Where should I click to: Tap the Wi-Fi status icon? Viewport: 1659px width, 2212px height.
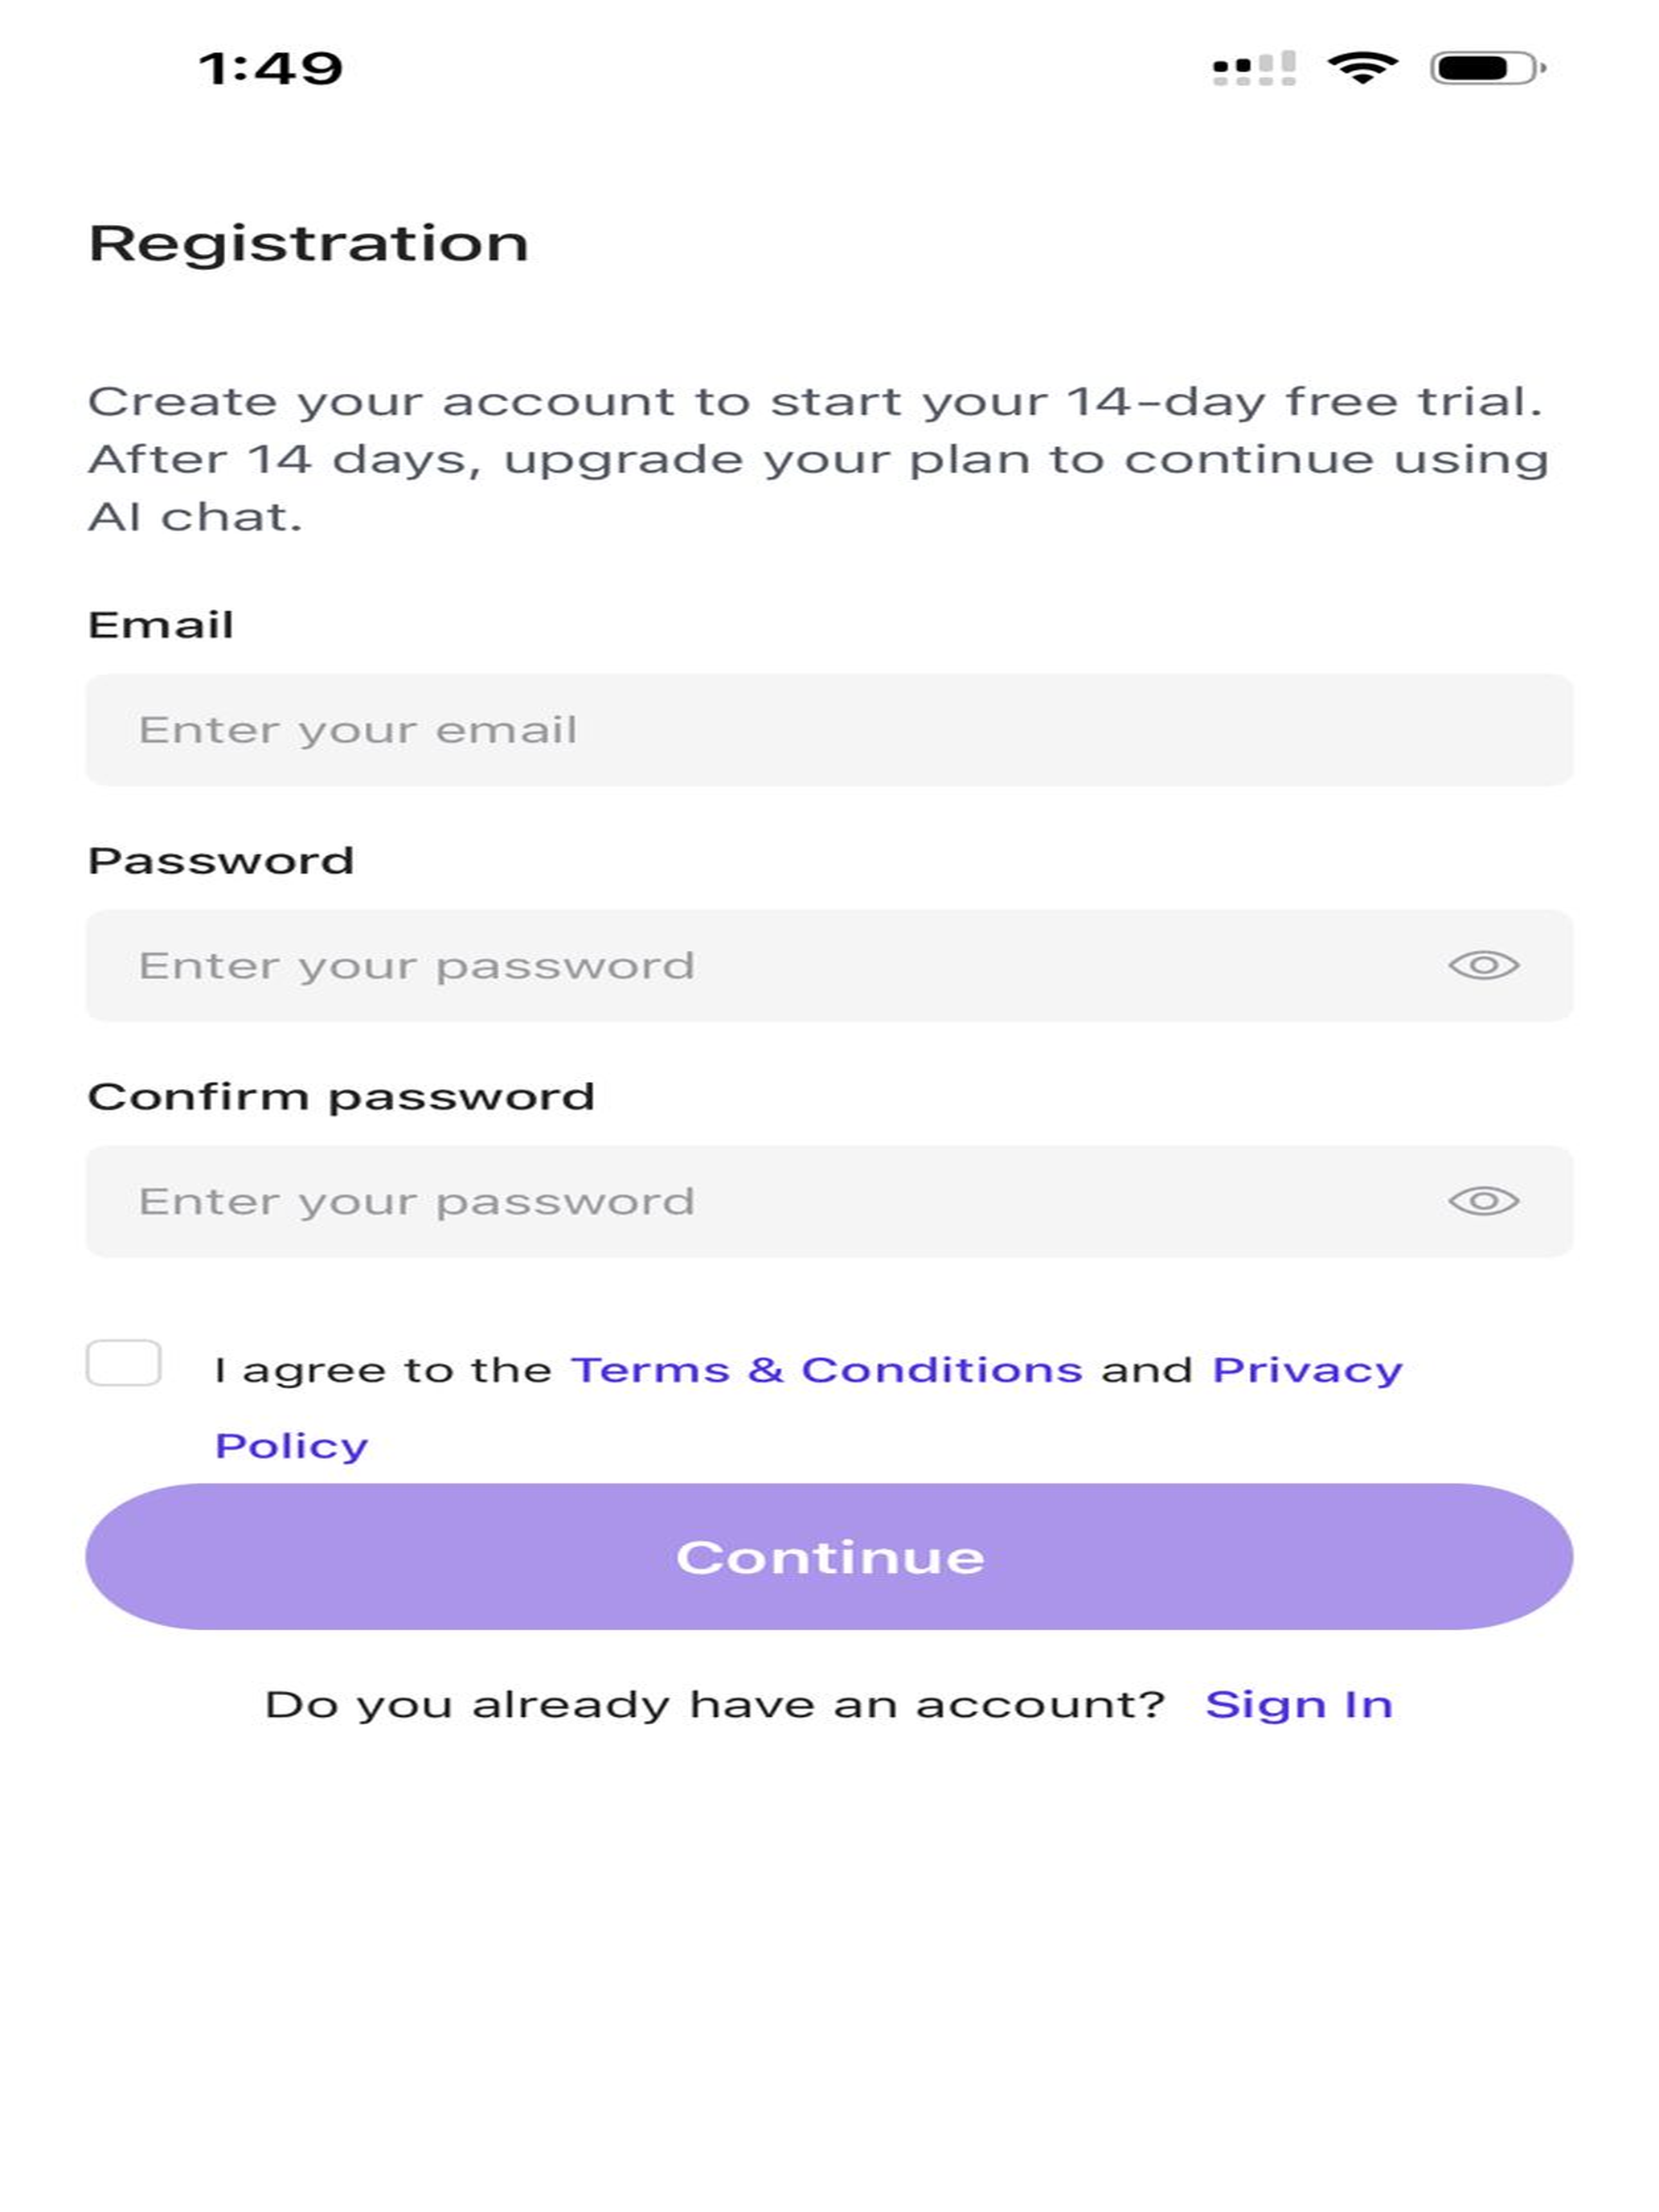1362,68
